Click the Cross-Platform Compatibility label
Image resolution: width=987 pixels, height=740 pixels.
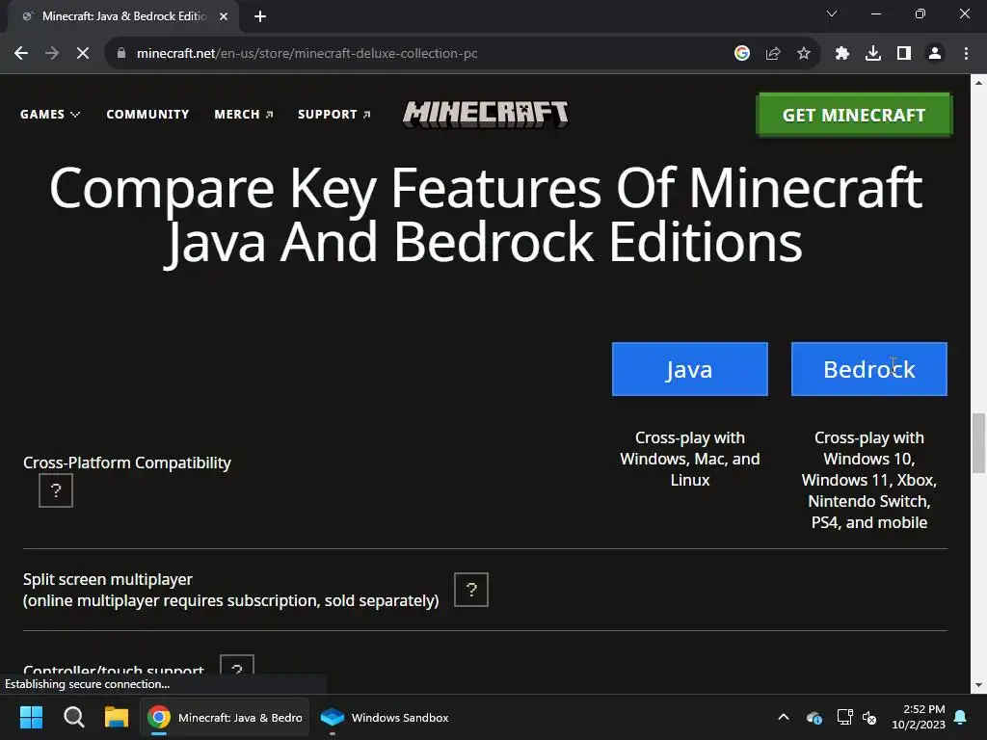pyautogui.click(x=127, y=462)
